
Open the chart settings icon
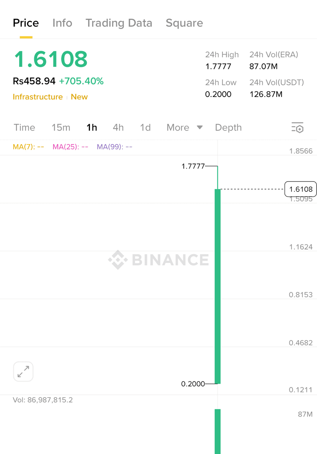(297, 128)
